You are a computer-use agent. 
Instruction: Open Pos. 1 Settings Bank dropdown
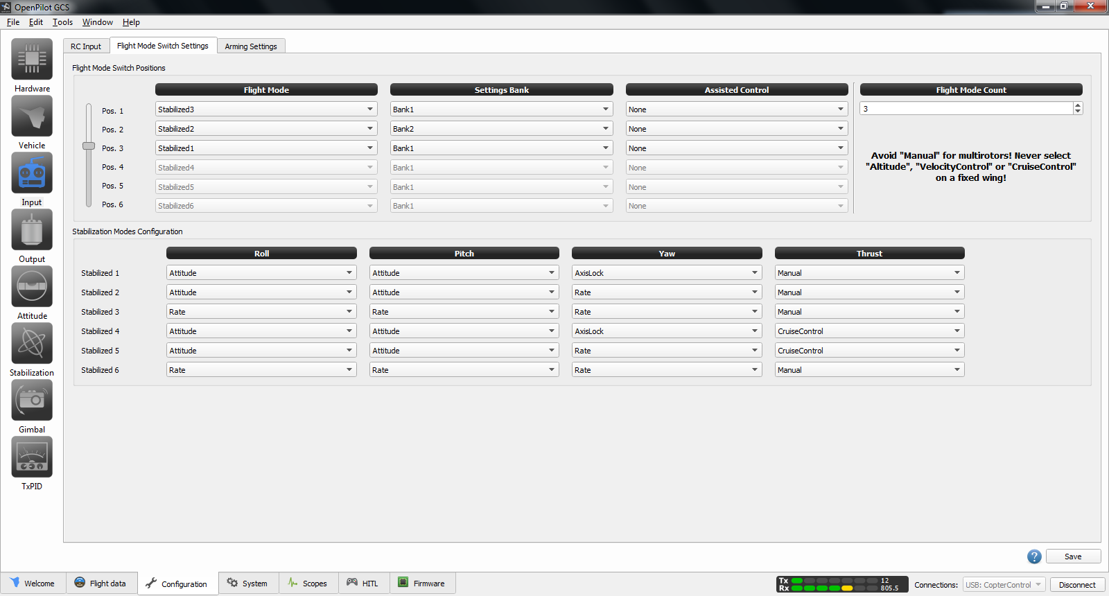pos(502,109)
